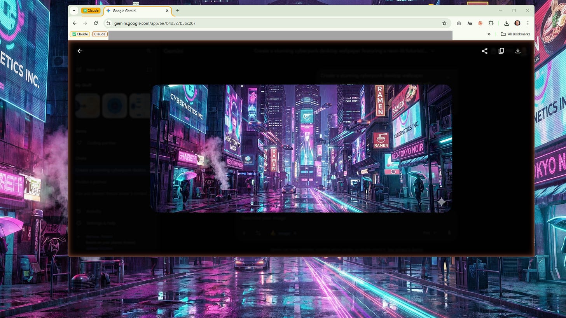The image size is (566, 318).
Task: Click the share icon above the generated image
Action: [484, 51]
